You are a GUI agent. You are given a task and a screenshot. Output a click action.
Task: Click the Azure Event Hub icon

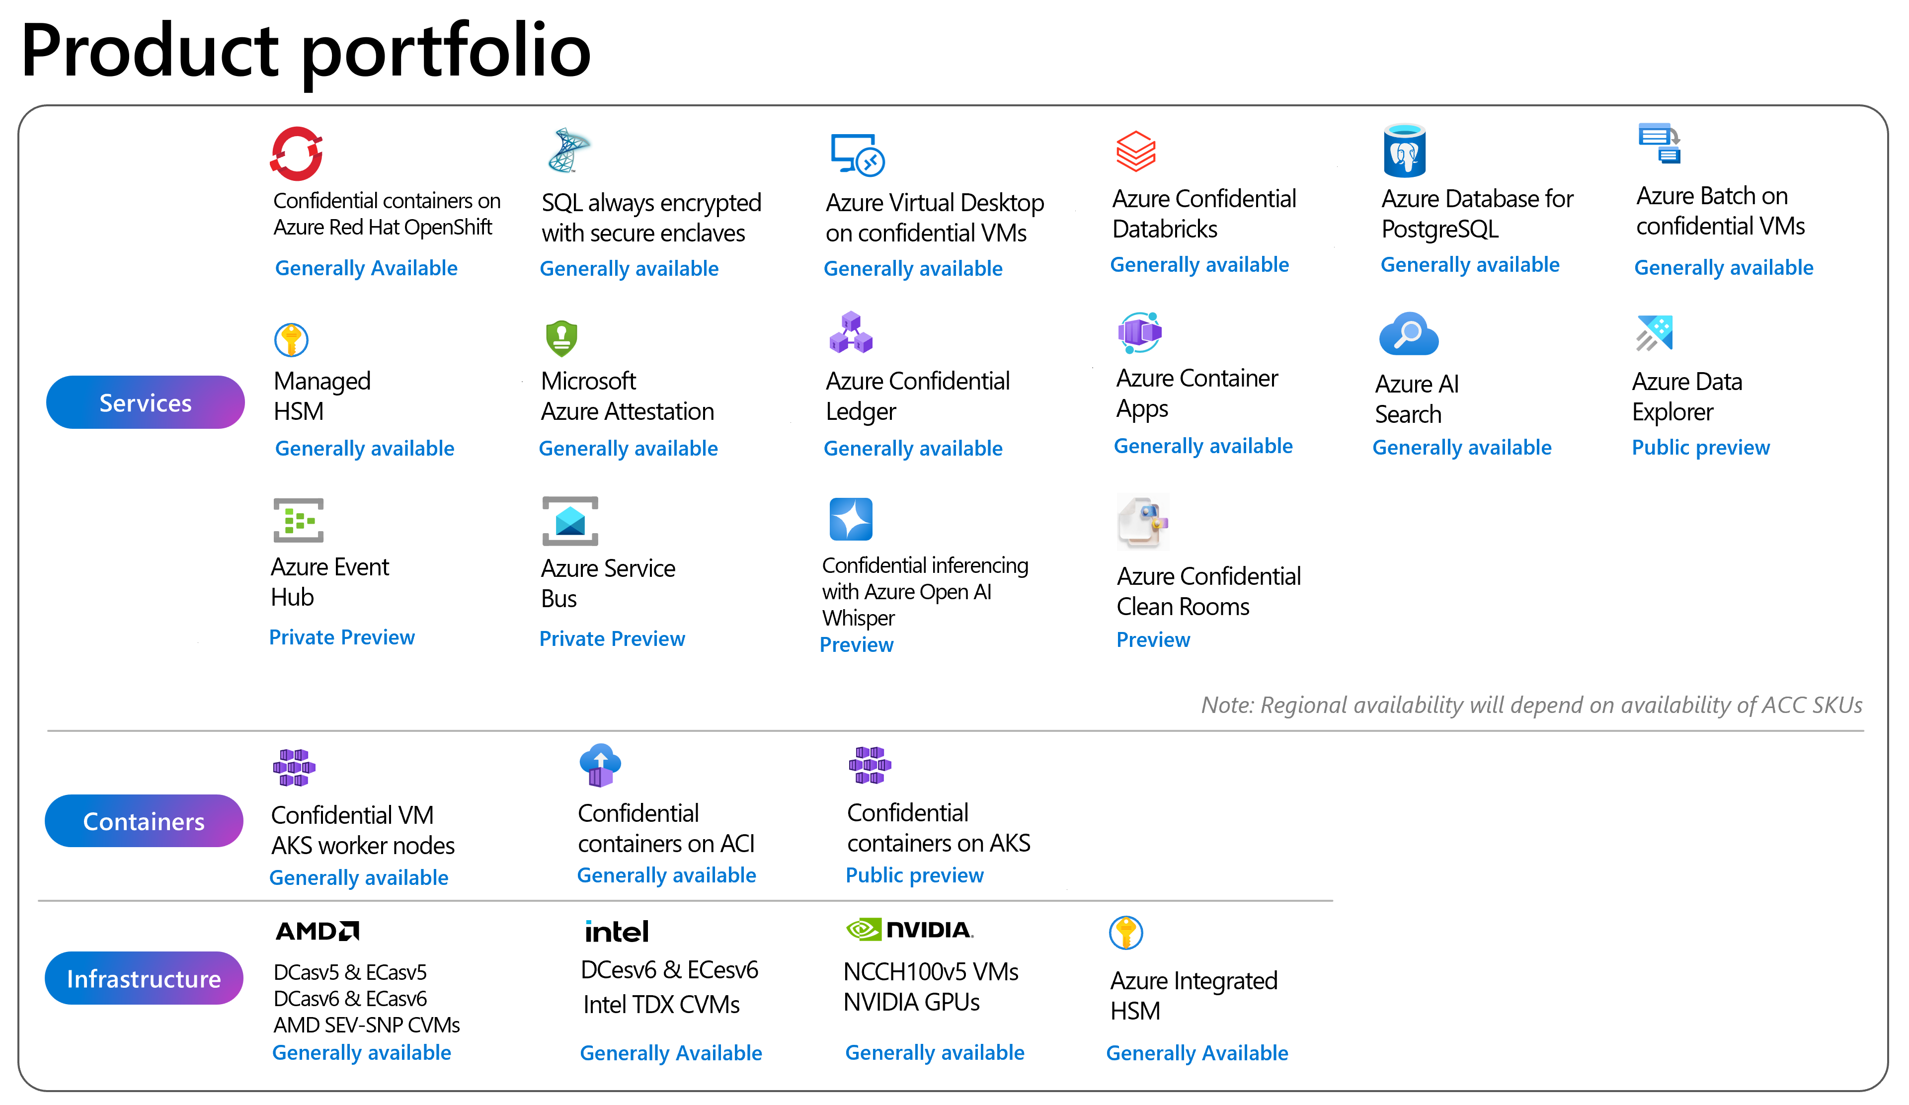(299, 520)
